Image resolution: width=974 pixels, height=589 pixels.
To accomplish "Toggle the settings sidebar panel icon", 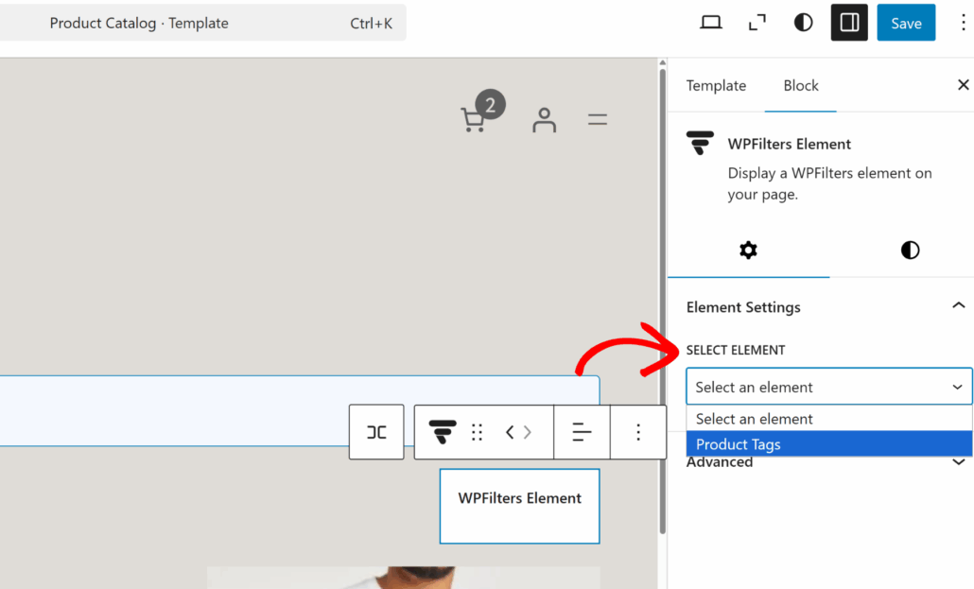I will click(848, 22).
